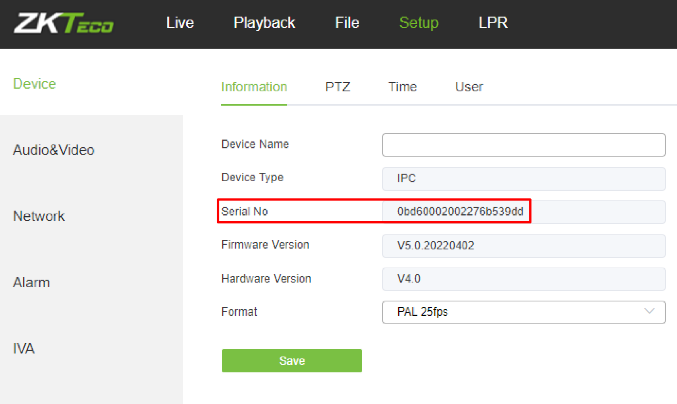Go to the Playback page

tap(264, 23)
